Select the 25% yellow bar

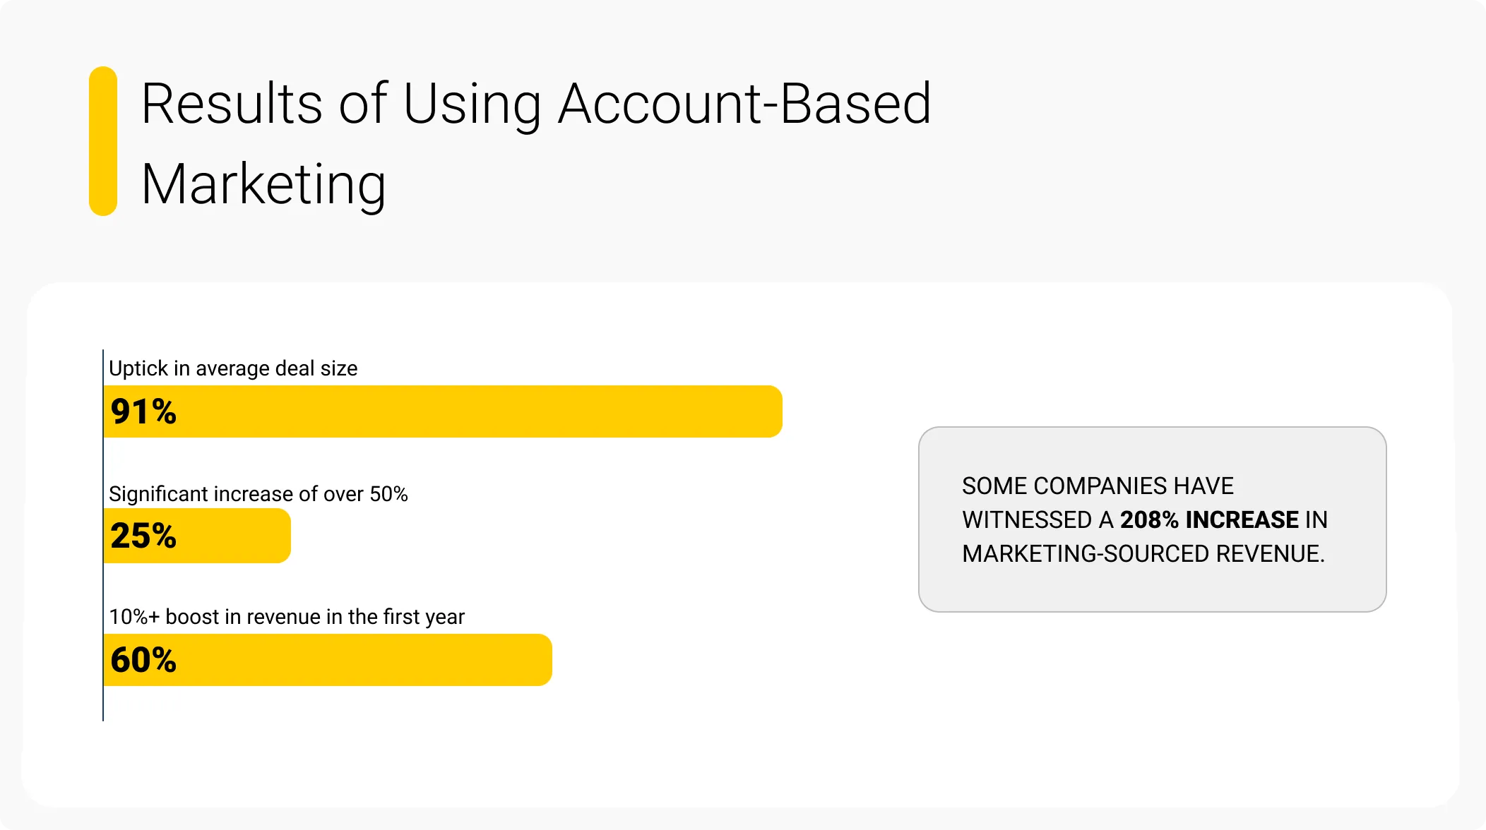[197, 536]
